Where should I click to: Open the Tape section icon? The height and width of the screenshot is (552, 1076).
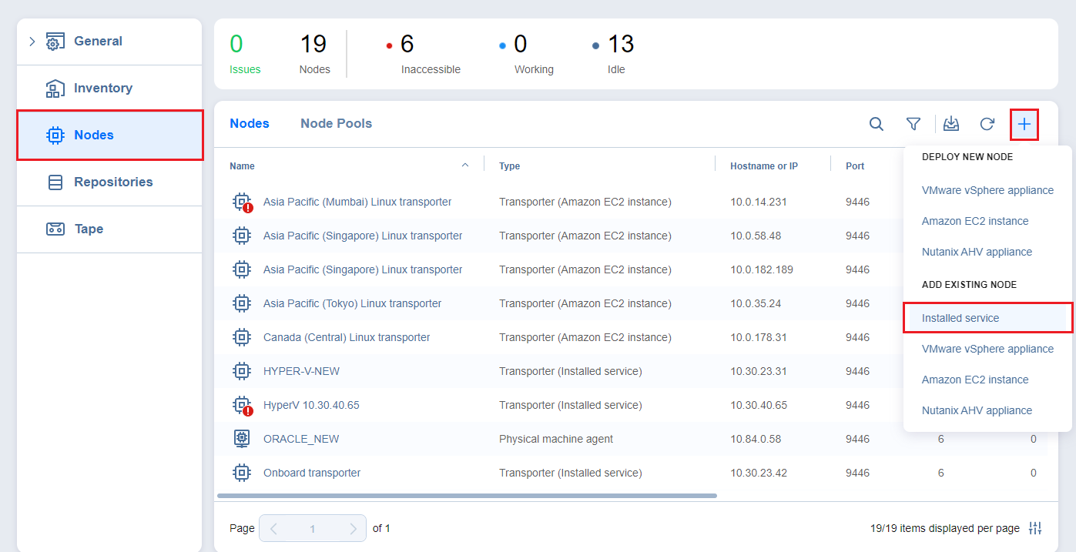(55, 229)
